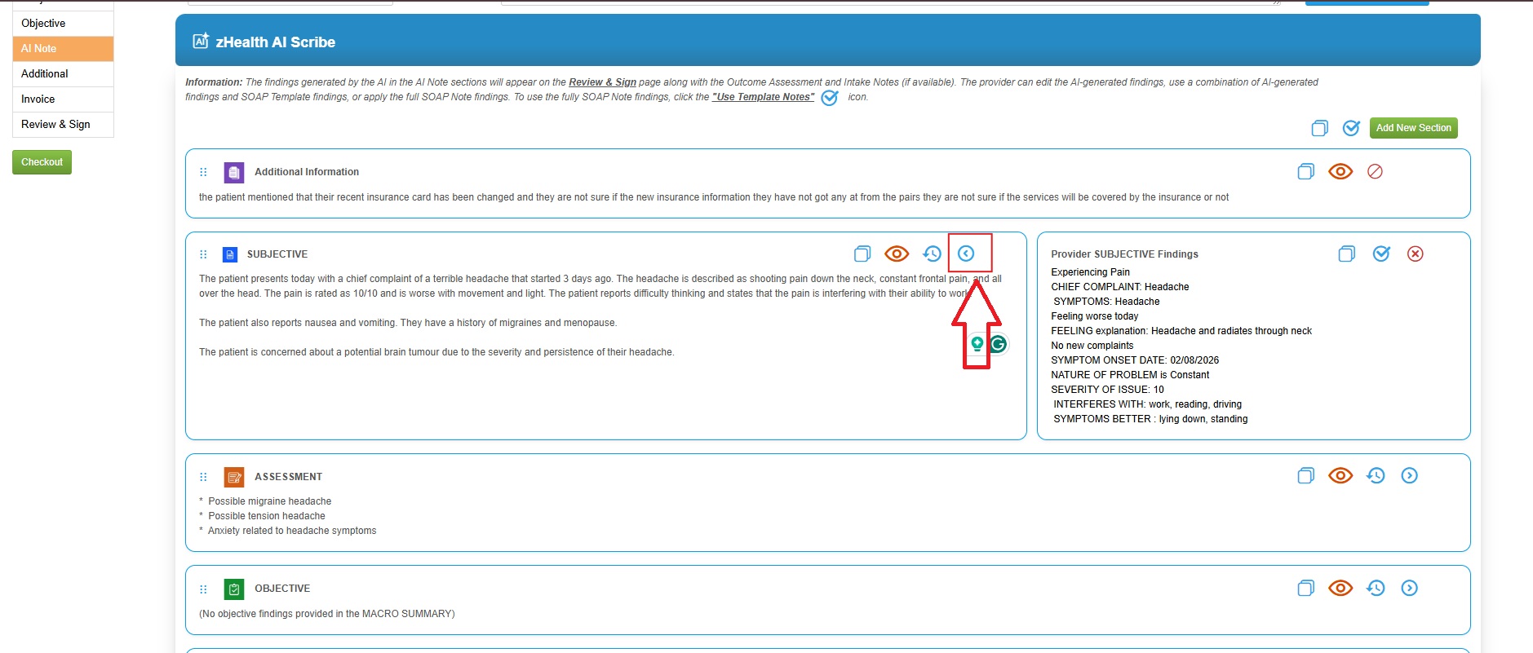Copy the Additional Information section text
1533x653 pixels.
click(x=1305, y=171)
